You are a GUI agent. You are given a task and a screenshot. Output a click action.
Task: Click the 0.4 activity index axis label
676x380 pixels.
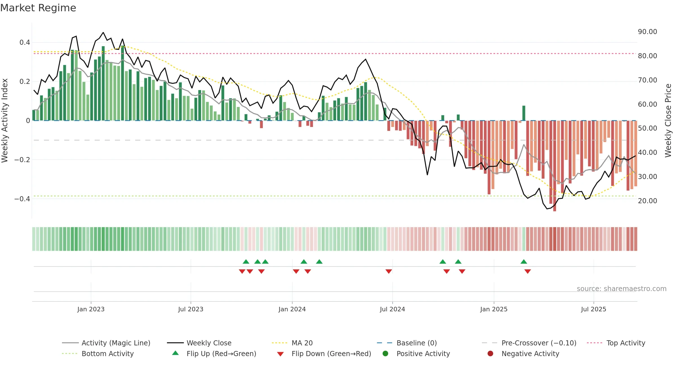click(x=25, y=43)
